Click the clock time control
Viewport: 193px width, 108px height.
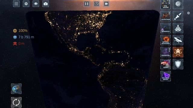[x=96, y=4]
